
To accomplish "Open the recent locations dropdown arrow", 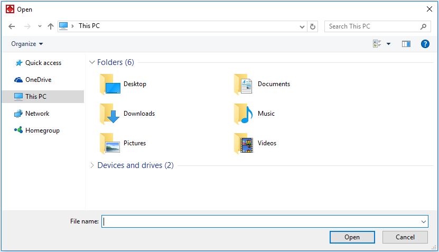I will [40, 26].
